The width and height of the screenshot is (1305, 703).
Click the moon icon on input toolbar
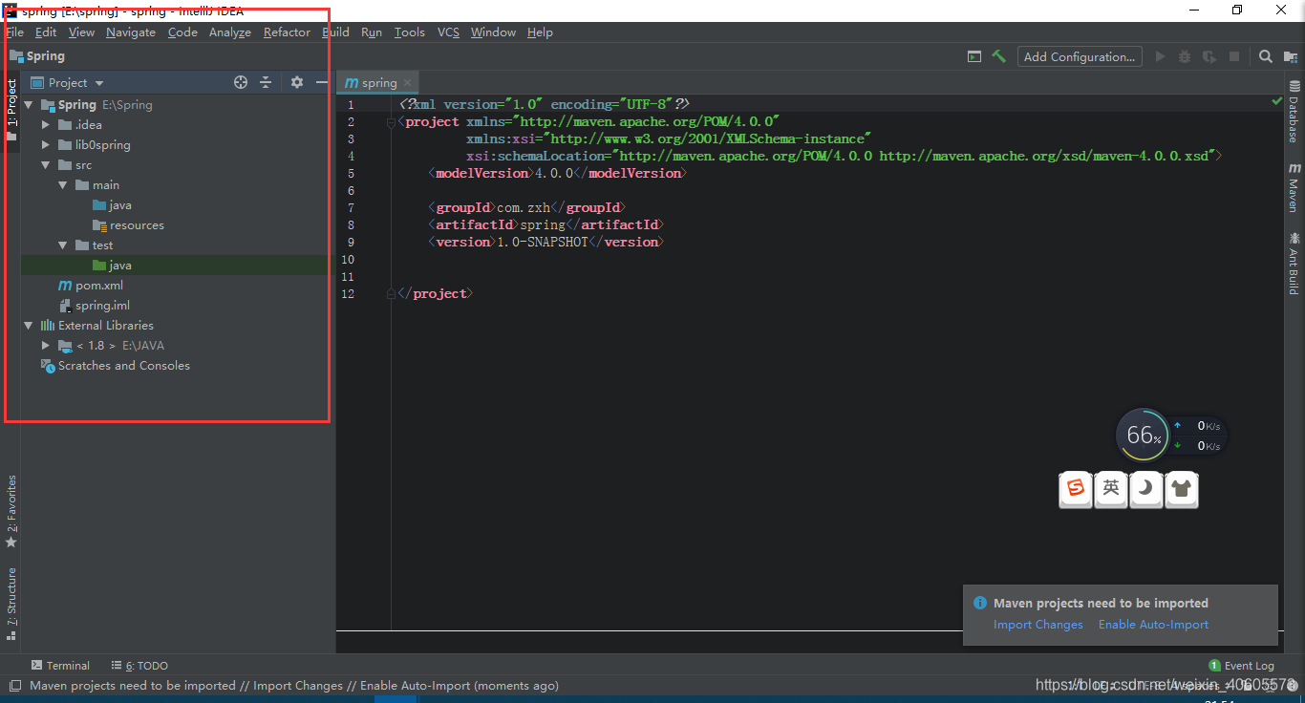(x=1146, y=488)
